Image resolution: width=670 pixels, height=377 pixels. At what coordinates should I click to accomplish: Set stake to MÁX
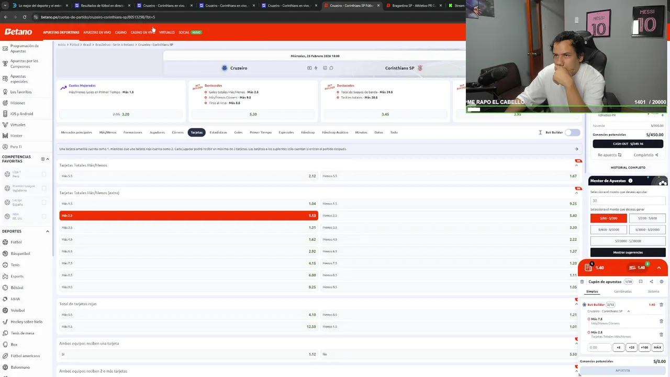point(657,348)
